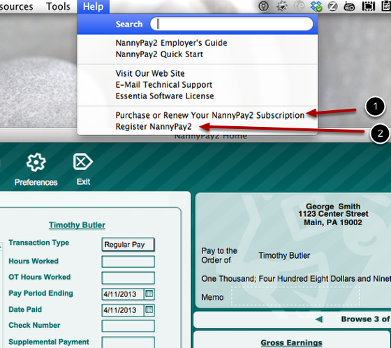Open the Preferences gear icon
Image resolution: width=391 pixels, height=348 pixels.
[x=36, y=162]
